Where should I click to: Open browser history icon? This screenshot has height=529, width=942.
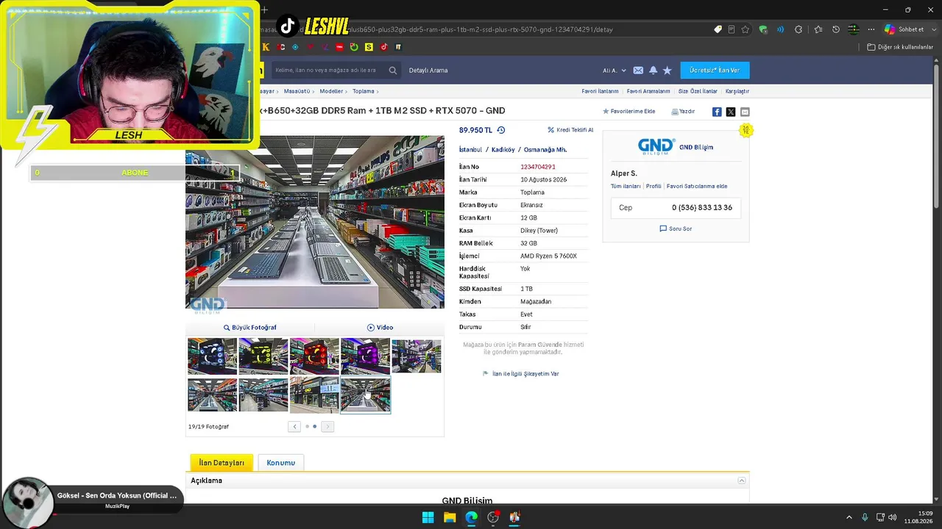(x=836, y=29)
